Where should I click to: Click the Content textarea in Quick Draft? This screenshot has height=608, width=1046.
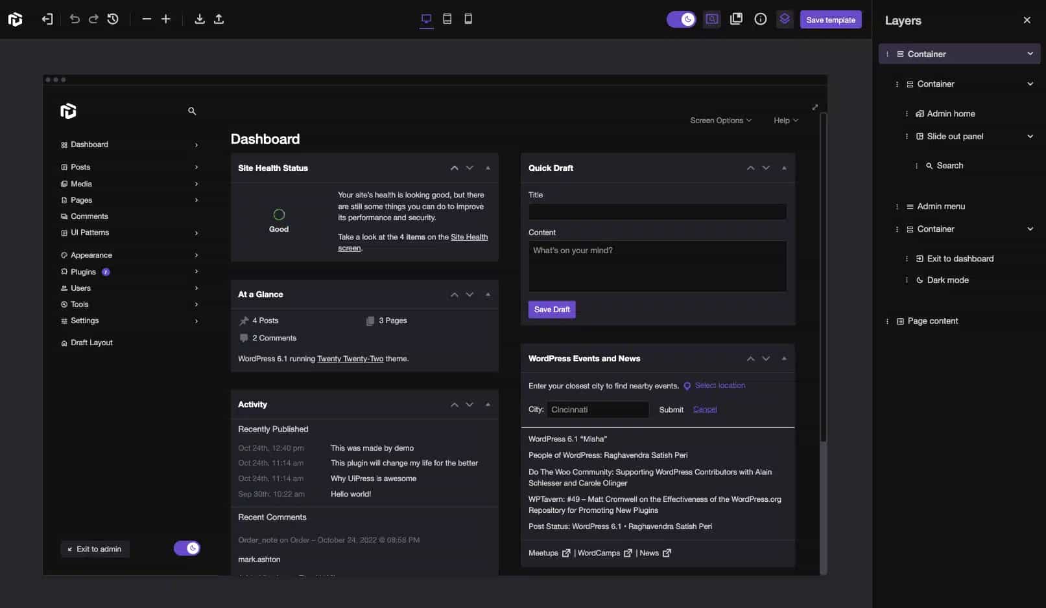point(658,266)
